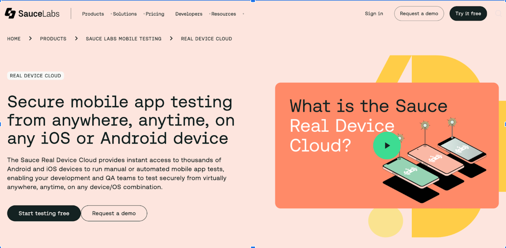This screenshot has height=248, width=506.
Task: Open the faint search icon in header
Action: (x=498, y=13)
